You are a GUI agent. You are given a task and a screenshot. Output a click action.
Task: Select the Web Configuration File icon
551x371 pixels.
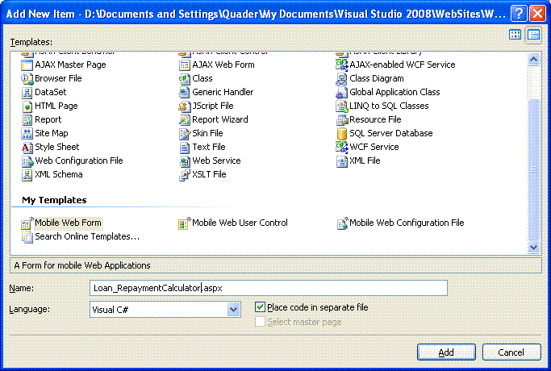point(27,161)
